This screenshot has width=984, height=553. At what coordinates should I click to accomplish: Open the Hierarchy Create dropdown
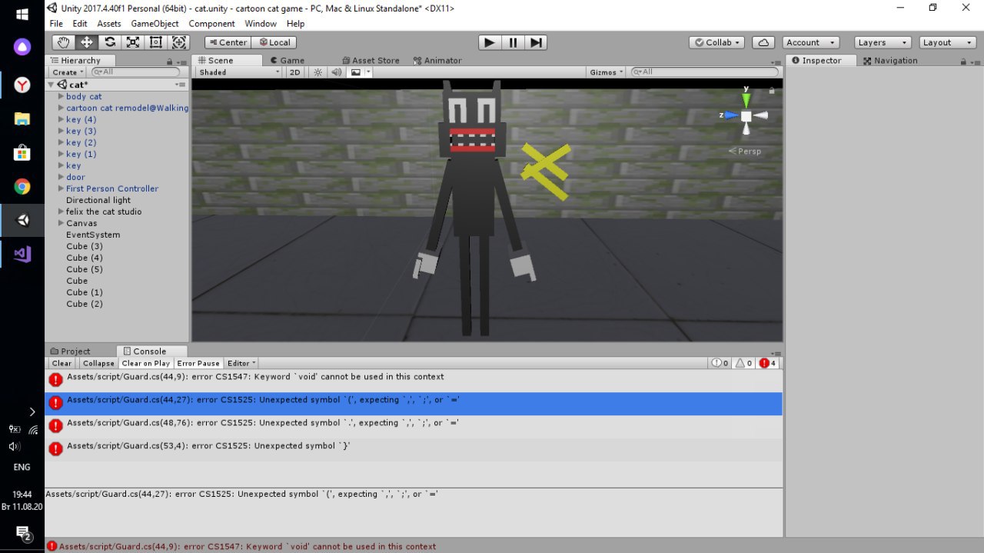pyautogui.click(x=68, y=72)
